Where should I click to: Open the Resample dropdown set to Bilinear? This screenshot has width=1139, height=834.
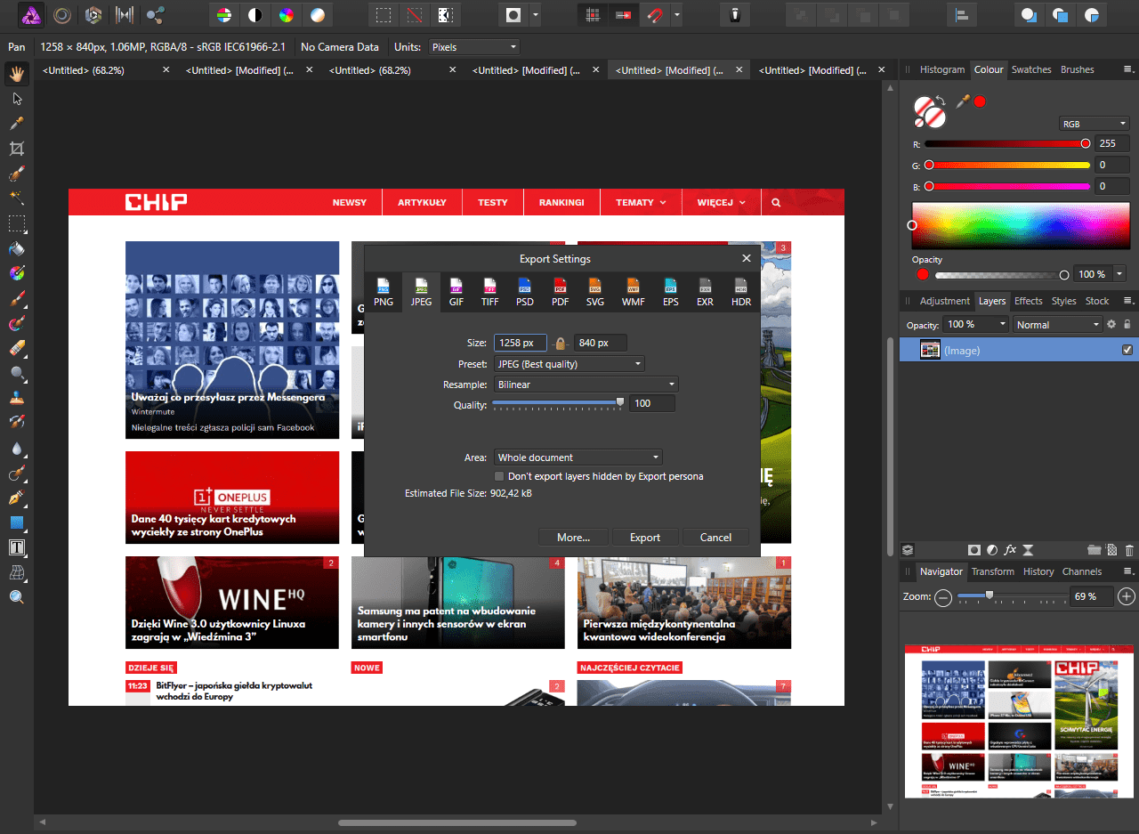click(586, 385)
